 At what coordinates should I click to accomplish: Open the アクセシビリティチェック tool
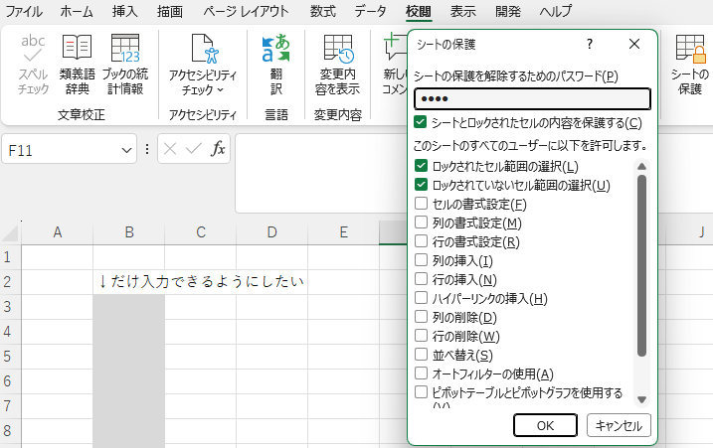point(203,65)
